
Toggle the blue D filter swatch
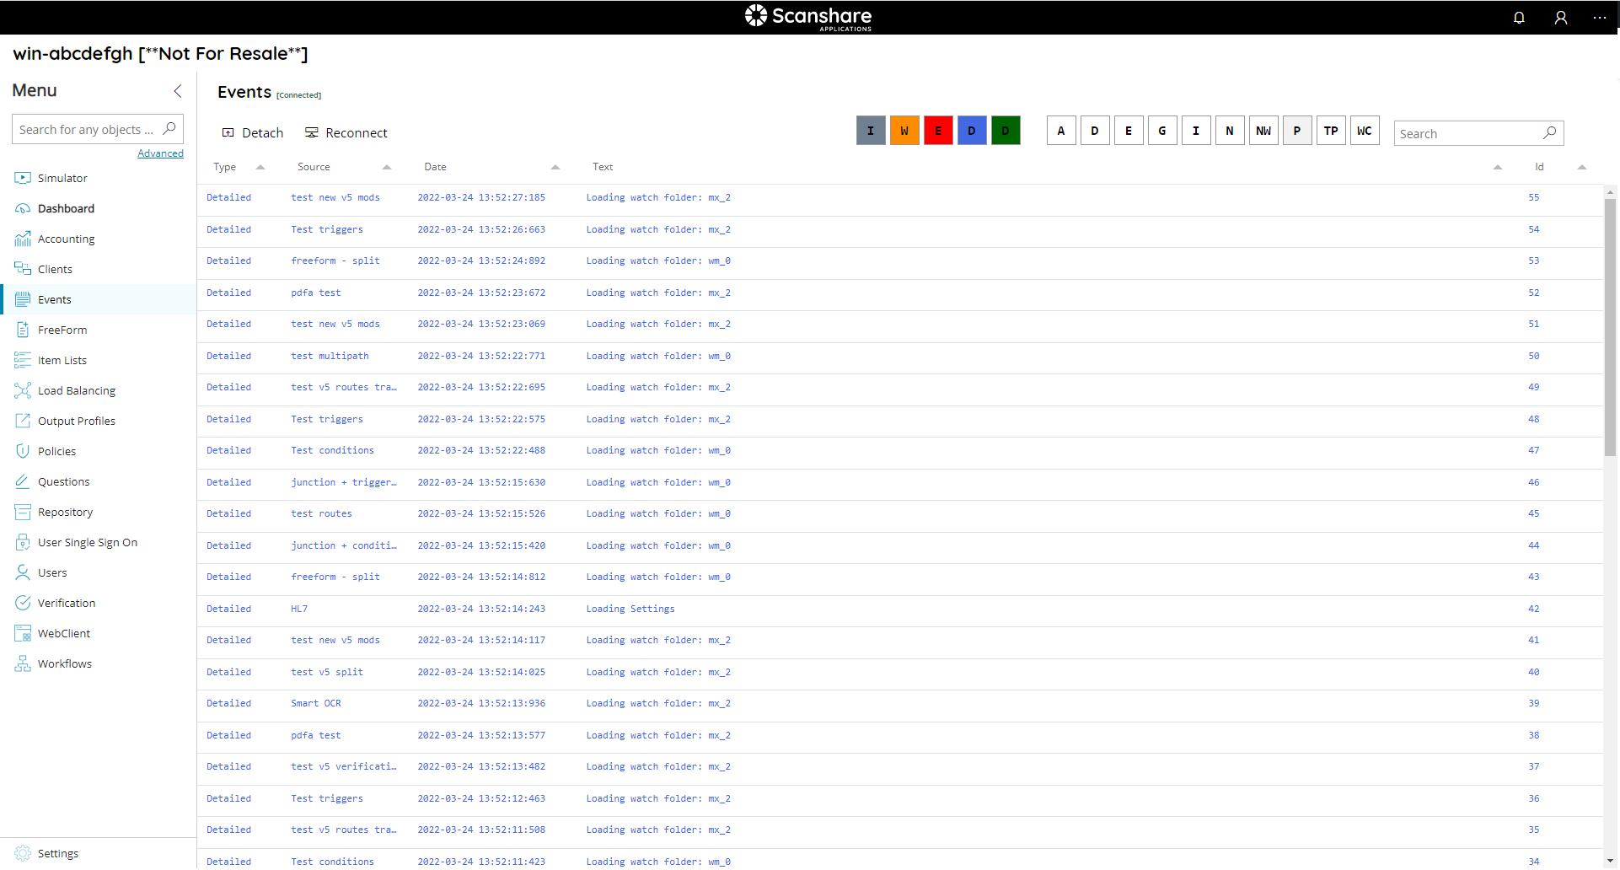972,131
